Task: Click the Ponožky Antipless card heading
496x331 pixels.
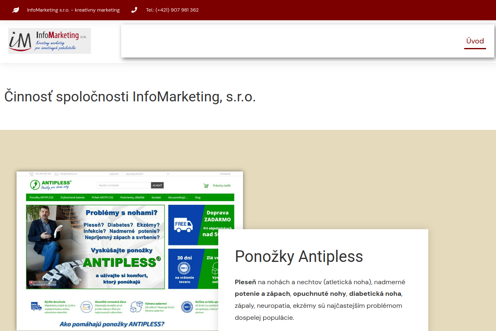Action: point(299,257)
